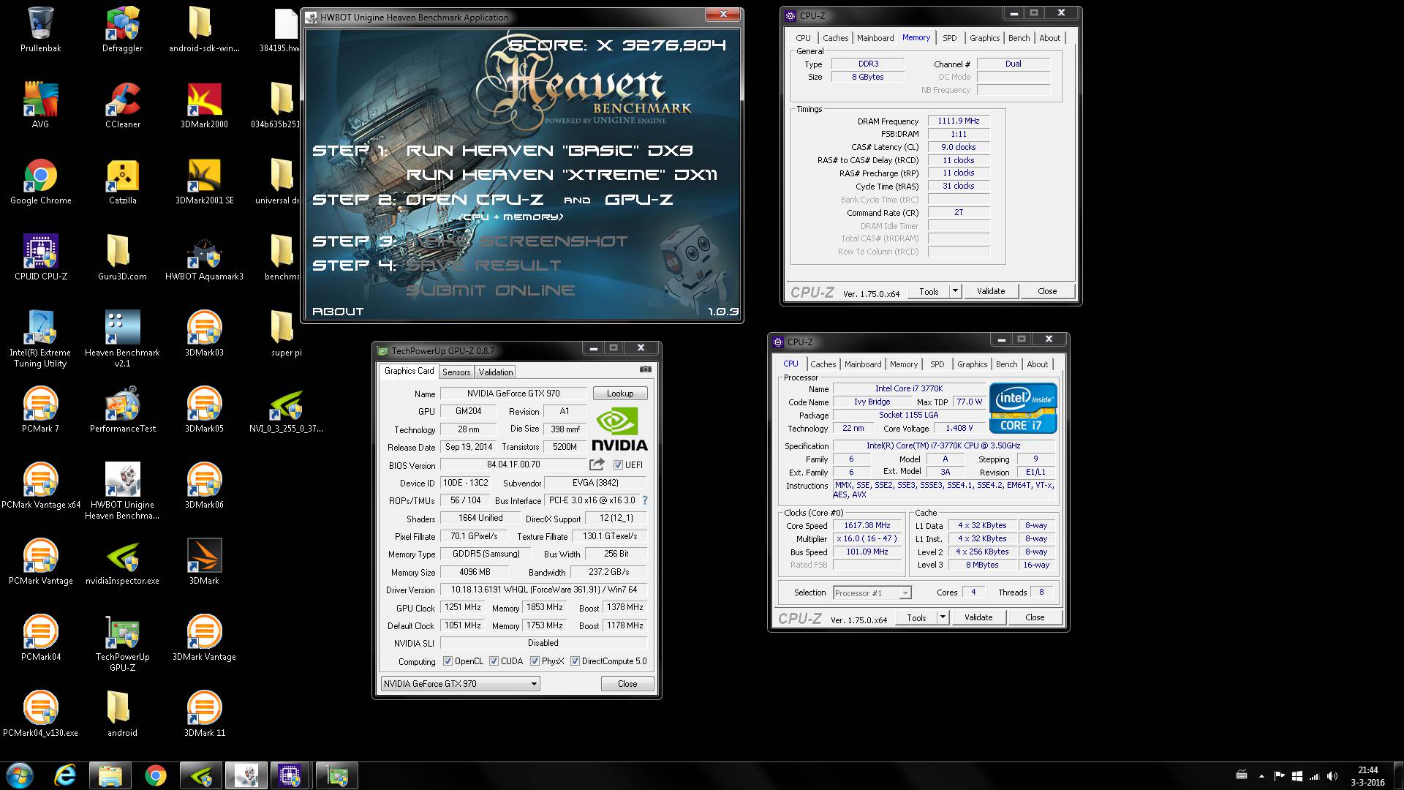Viewport: 1404px width, 790px height.
Task: Click the GPU-Z link in Step 2
Action: [638, 199]
